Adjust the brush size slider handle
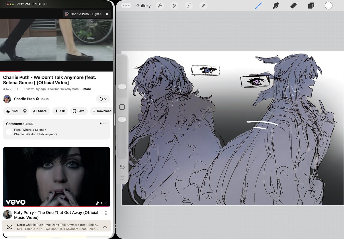Viewport: 344px width, 239px height. pyautogui.click(x=122, y=87)
